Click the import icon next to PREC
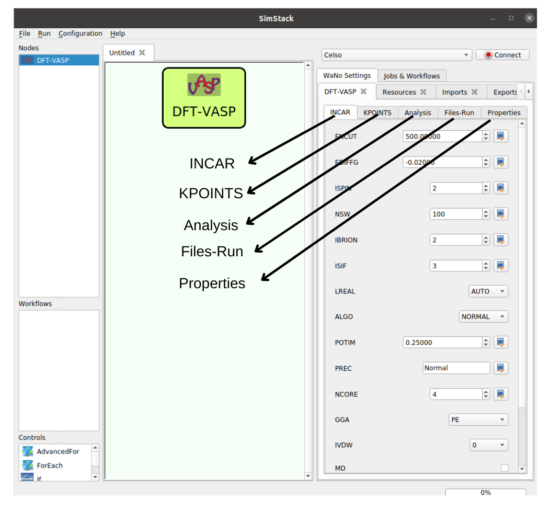The height and width of the screenshot is (510, 549). (x=501, y=368)
